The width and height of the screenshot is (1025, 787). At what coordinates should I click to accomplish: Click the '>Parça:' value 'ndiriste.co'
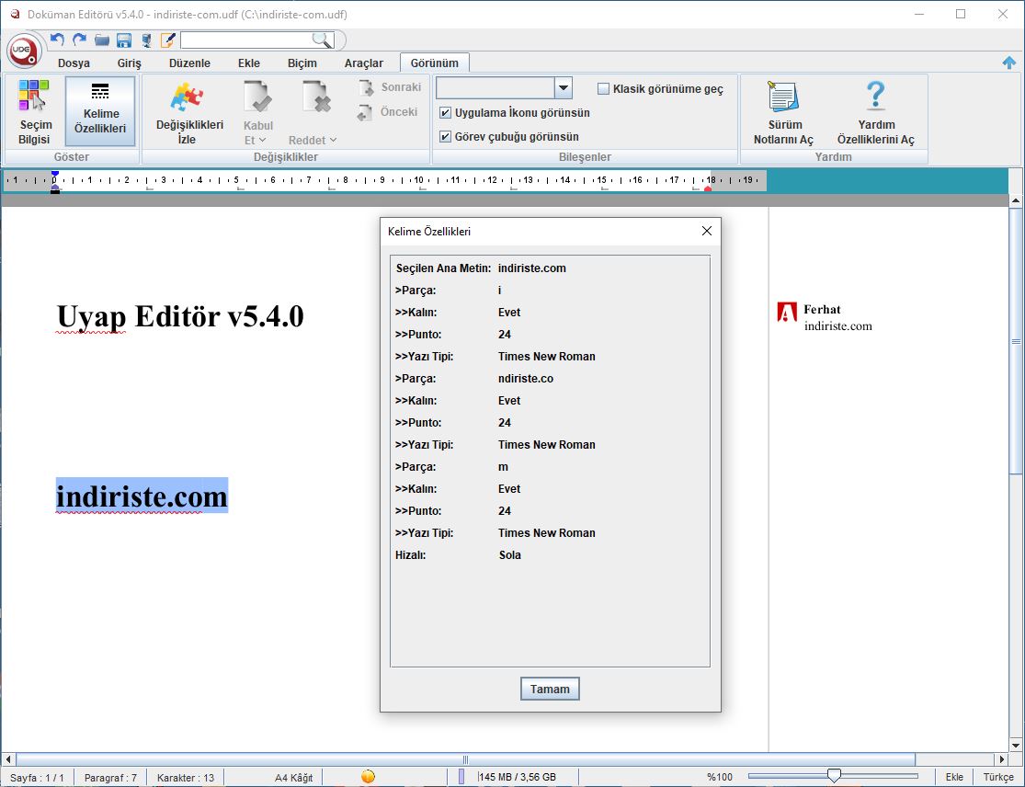pyautogui.click(x=526, y=379)
